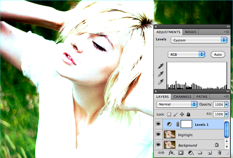
Task: Hide the Background layer
Action: (x=158, y=144)
